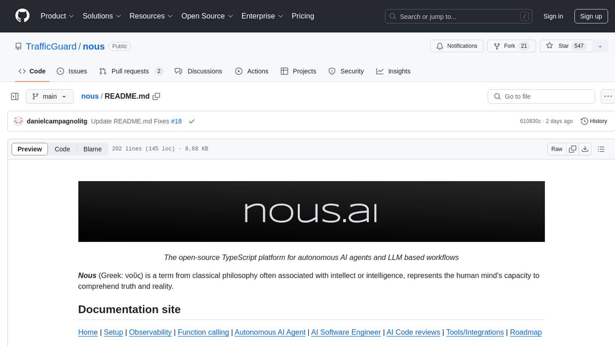
Task: Fork the repository
Action: click(511, 46)
